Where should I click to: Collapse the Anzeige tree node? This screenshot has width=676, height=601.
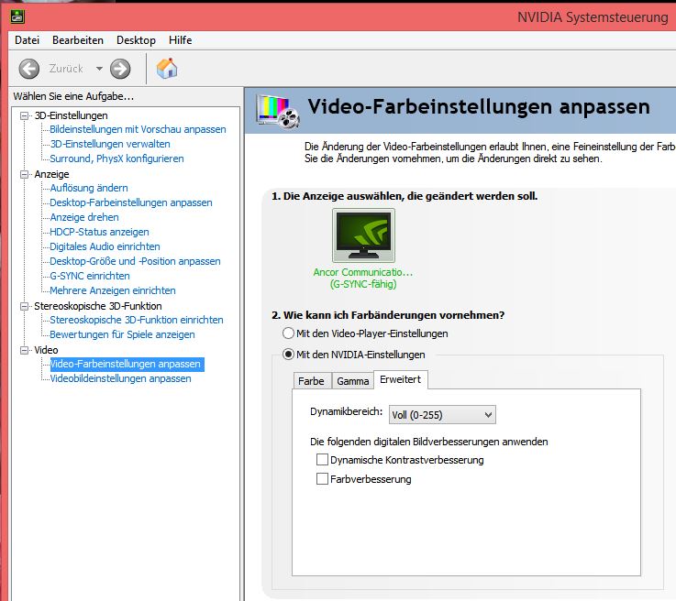pos(24,174)
